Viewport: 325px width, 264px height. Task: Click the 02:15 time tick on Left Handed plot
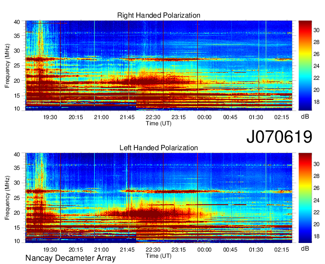click(282, 250)
